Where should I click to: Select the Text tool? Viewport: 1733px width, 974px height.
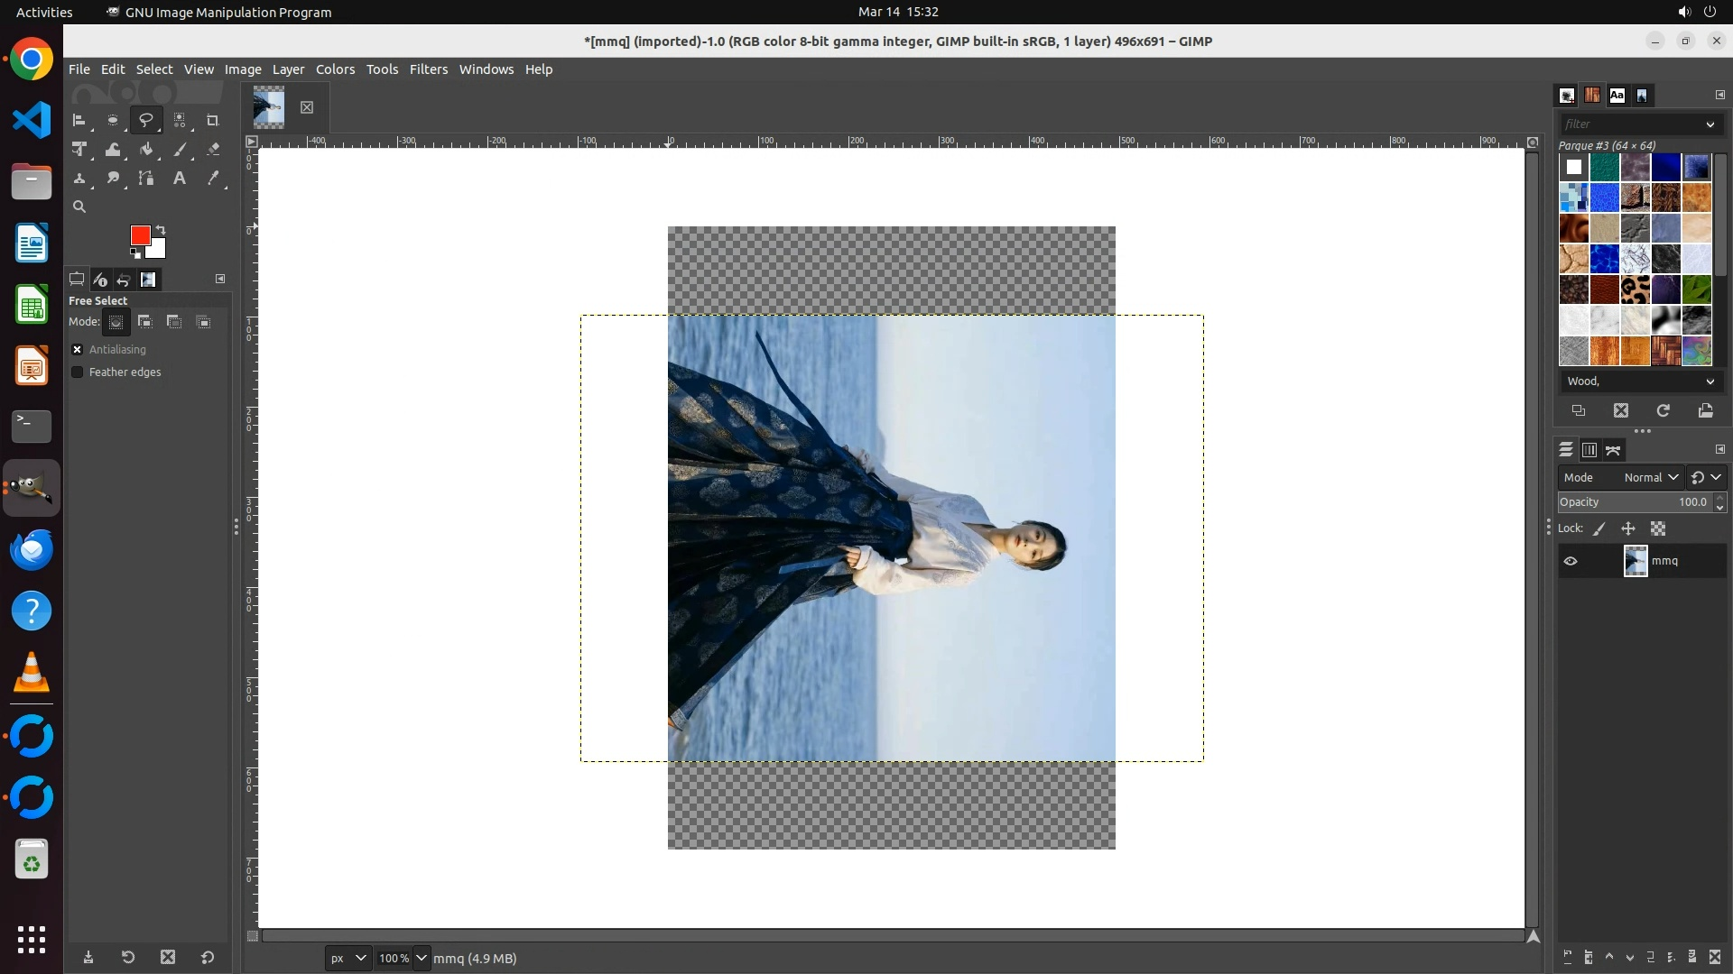point(180,179)
